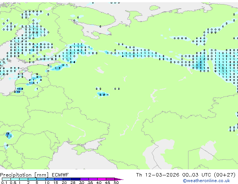Image resolution: width=238 pixels, height=184 pixels.
Task: Click the '11 8' precipitation value on the map
Action: click(20, 89)
